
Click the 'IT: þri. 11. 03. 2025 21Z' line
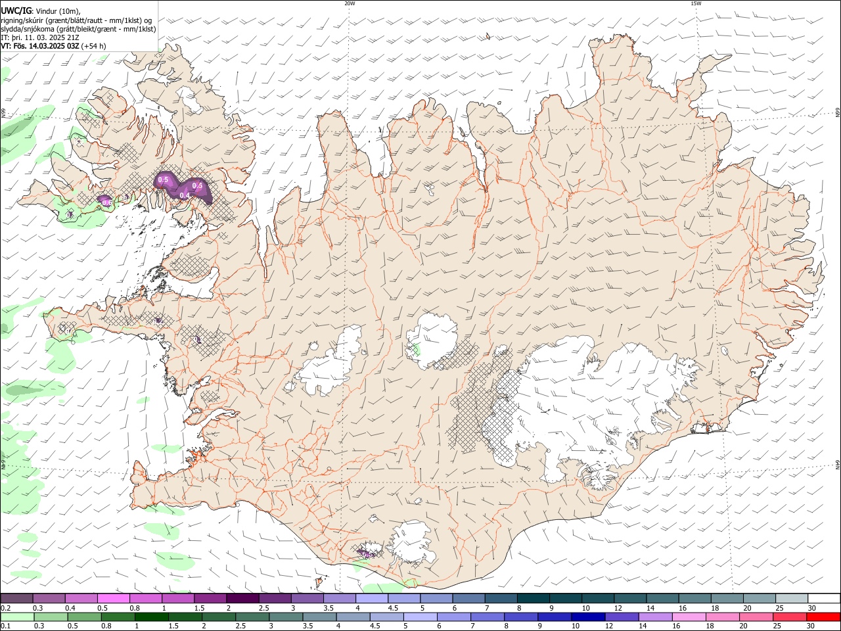40,37
